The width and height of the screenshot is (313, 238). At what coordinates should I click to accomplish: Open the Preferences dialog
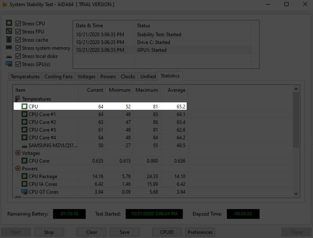point(200,232)
